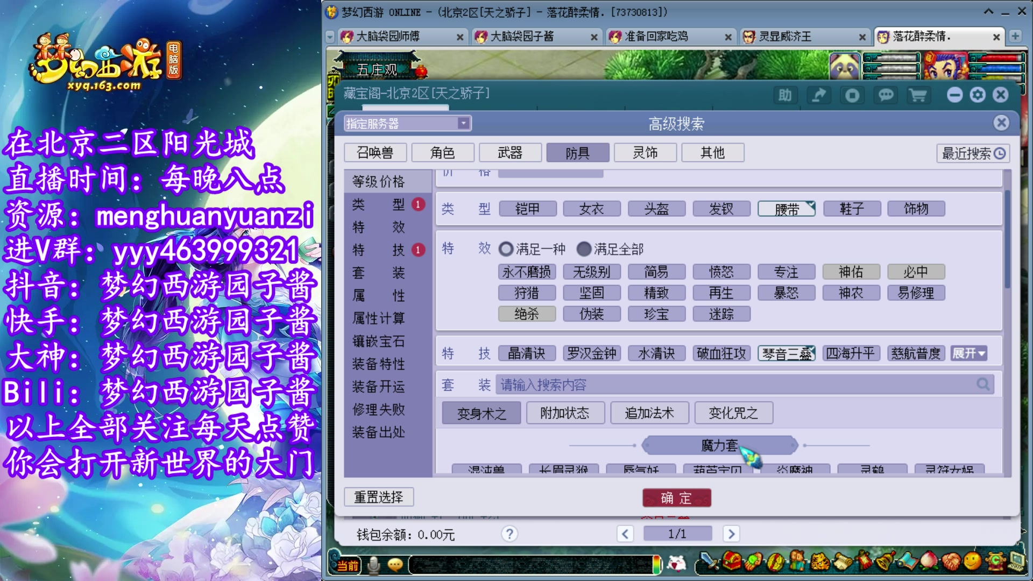Toggle the microphone voice icon
1033x581 pixels.
(x=373, y=564)
